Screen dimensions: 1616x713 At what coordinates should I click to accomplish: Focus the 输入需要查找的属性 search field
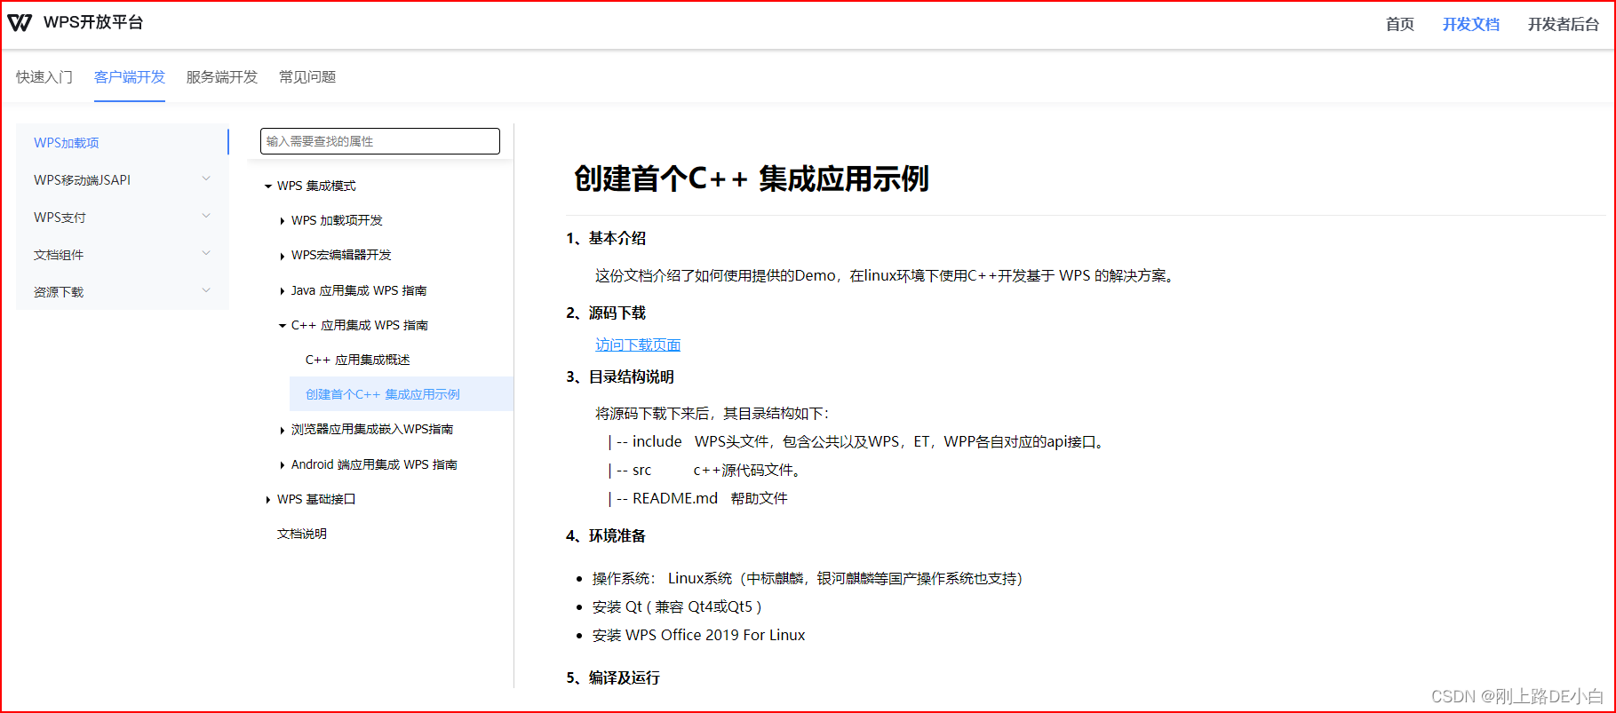tap(380, 141)
